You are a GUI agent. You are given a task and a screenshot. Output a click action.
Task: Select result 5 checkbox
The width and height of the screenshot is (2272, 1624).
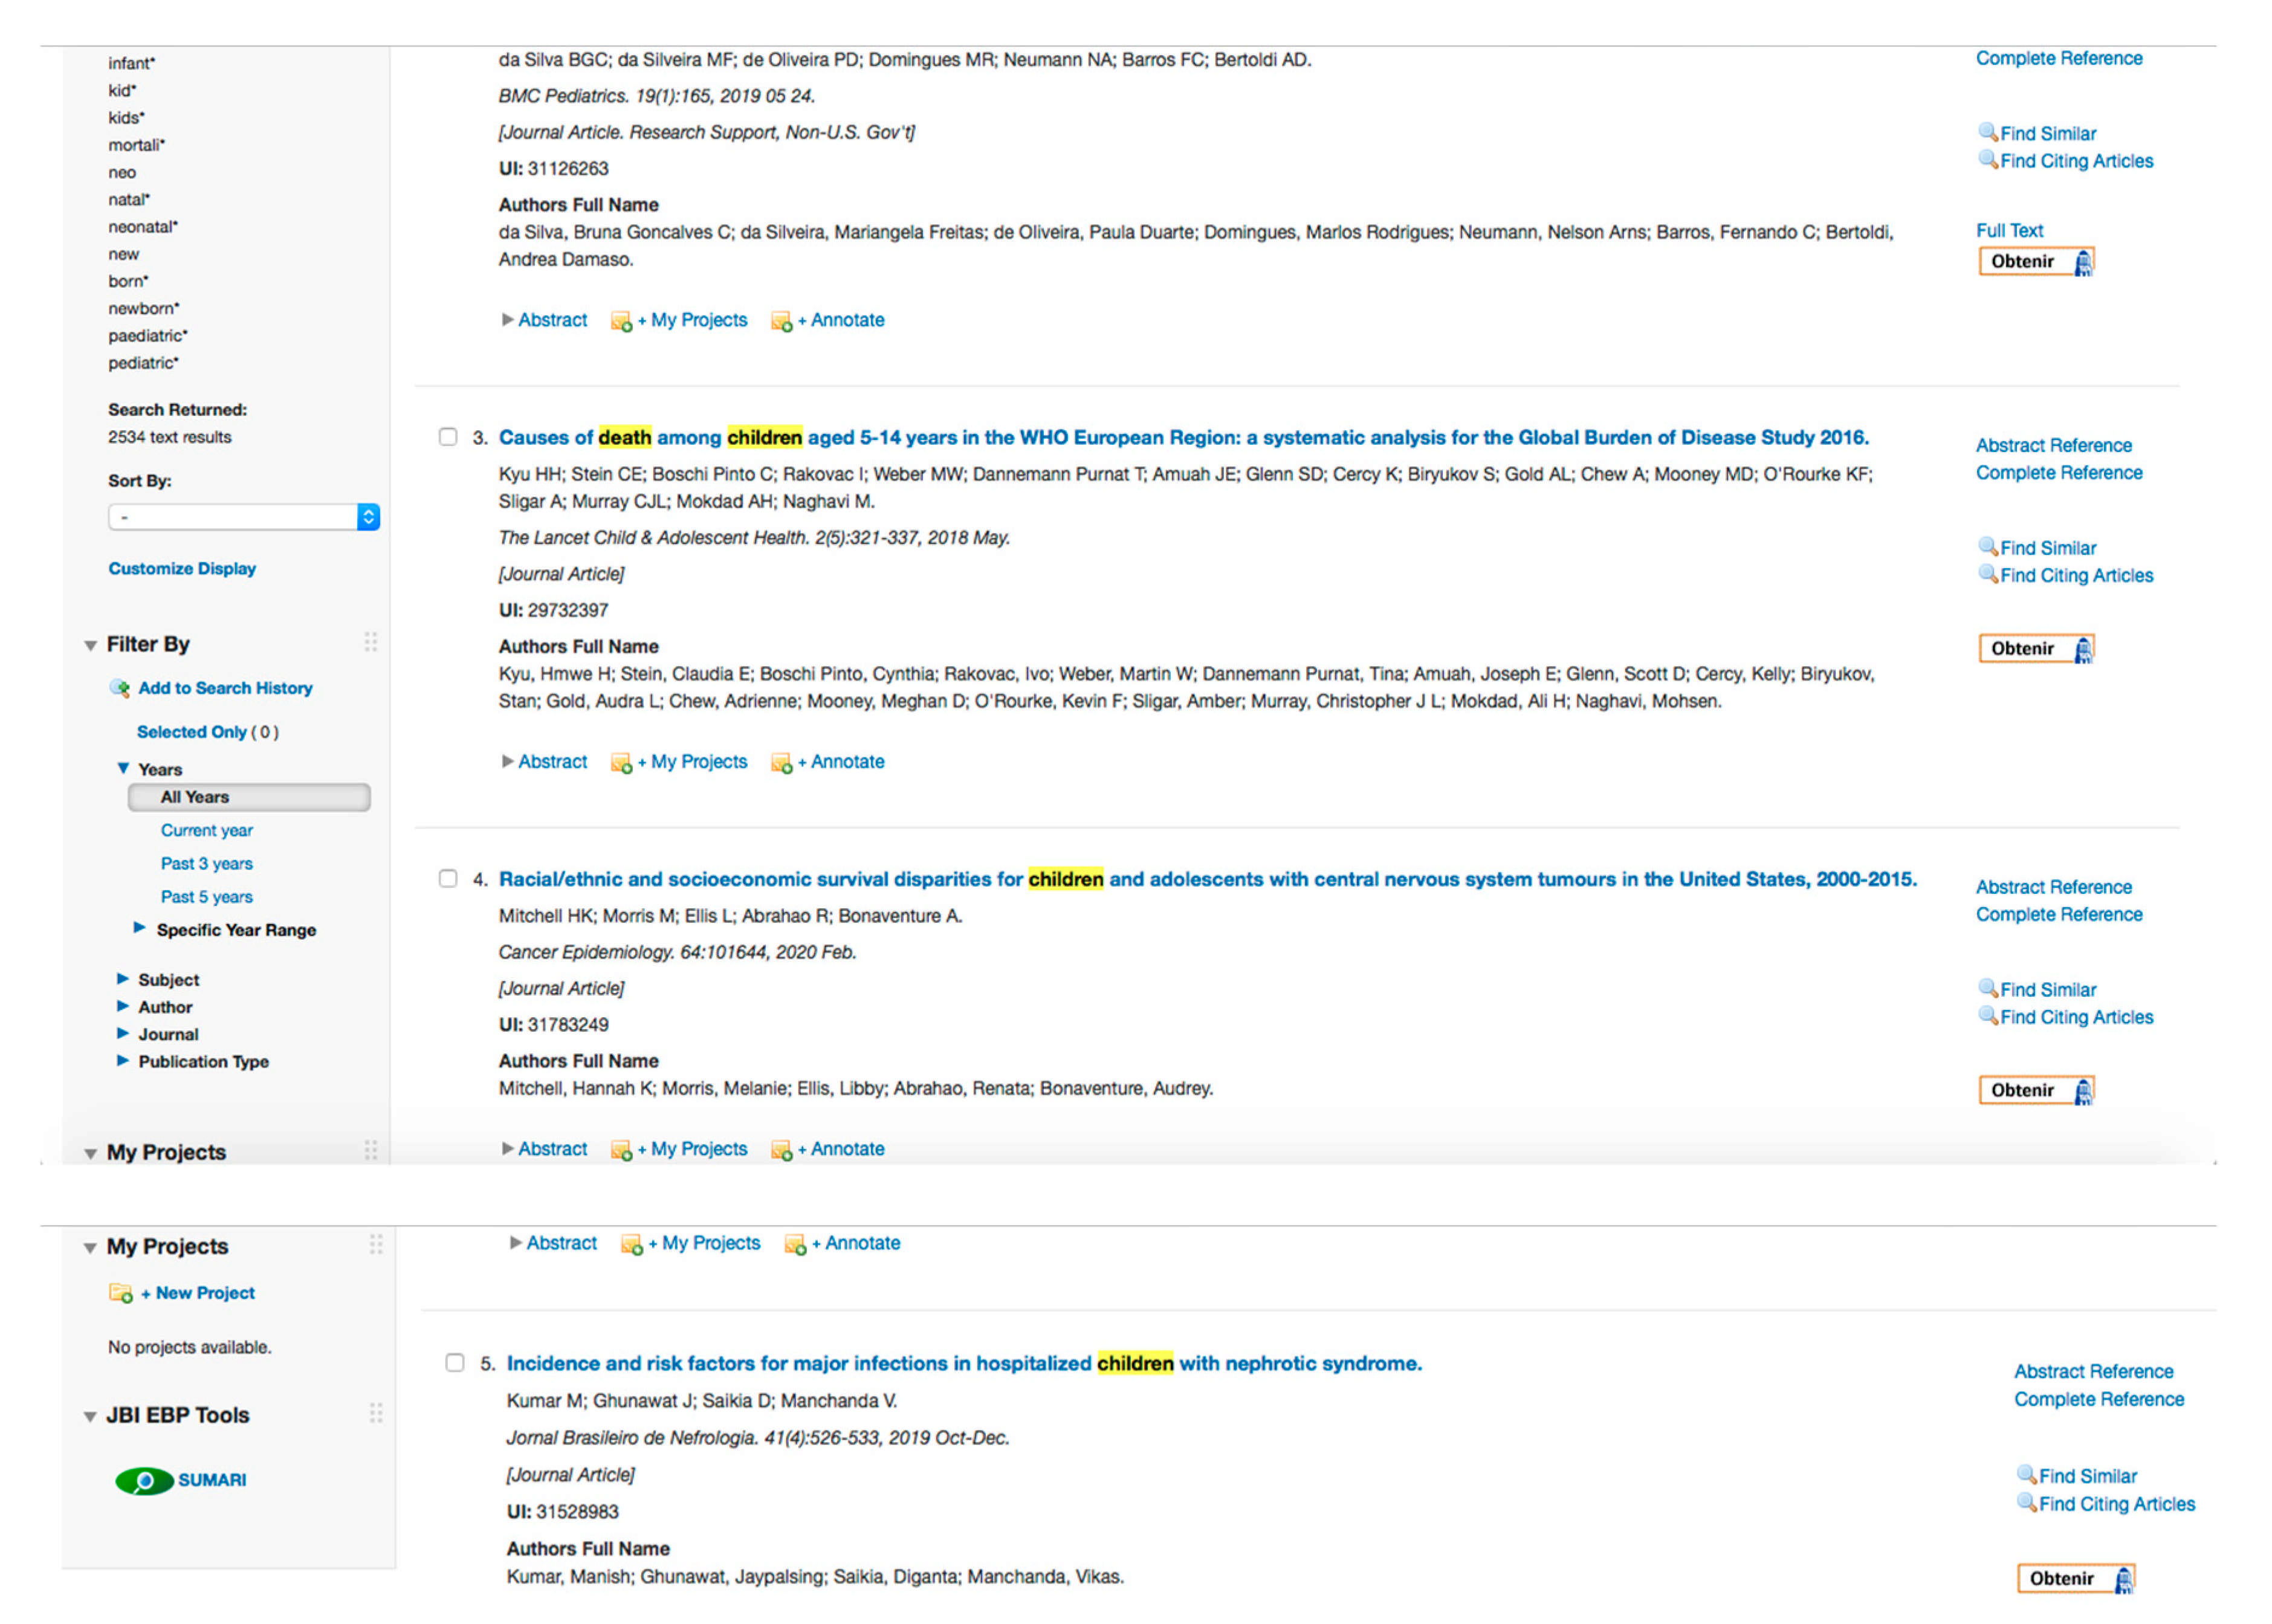[x=455, y=1363]
